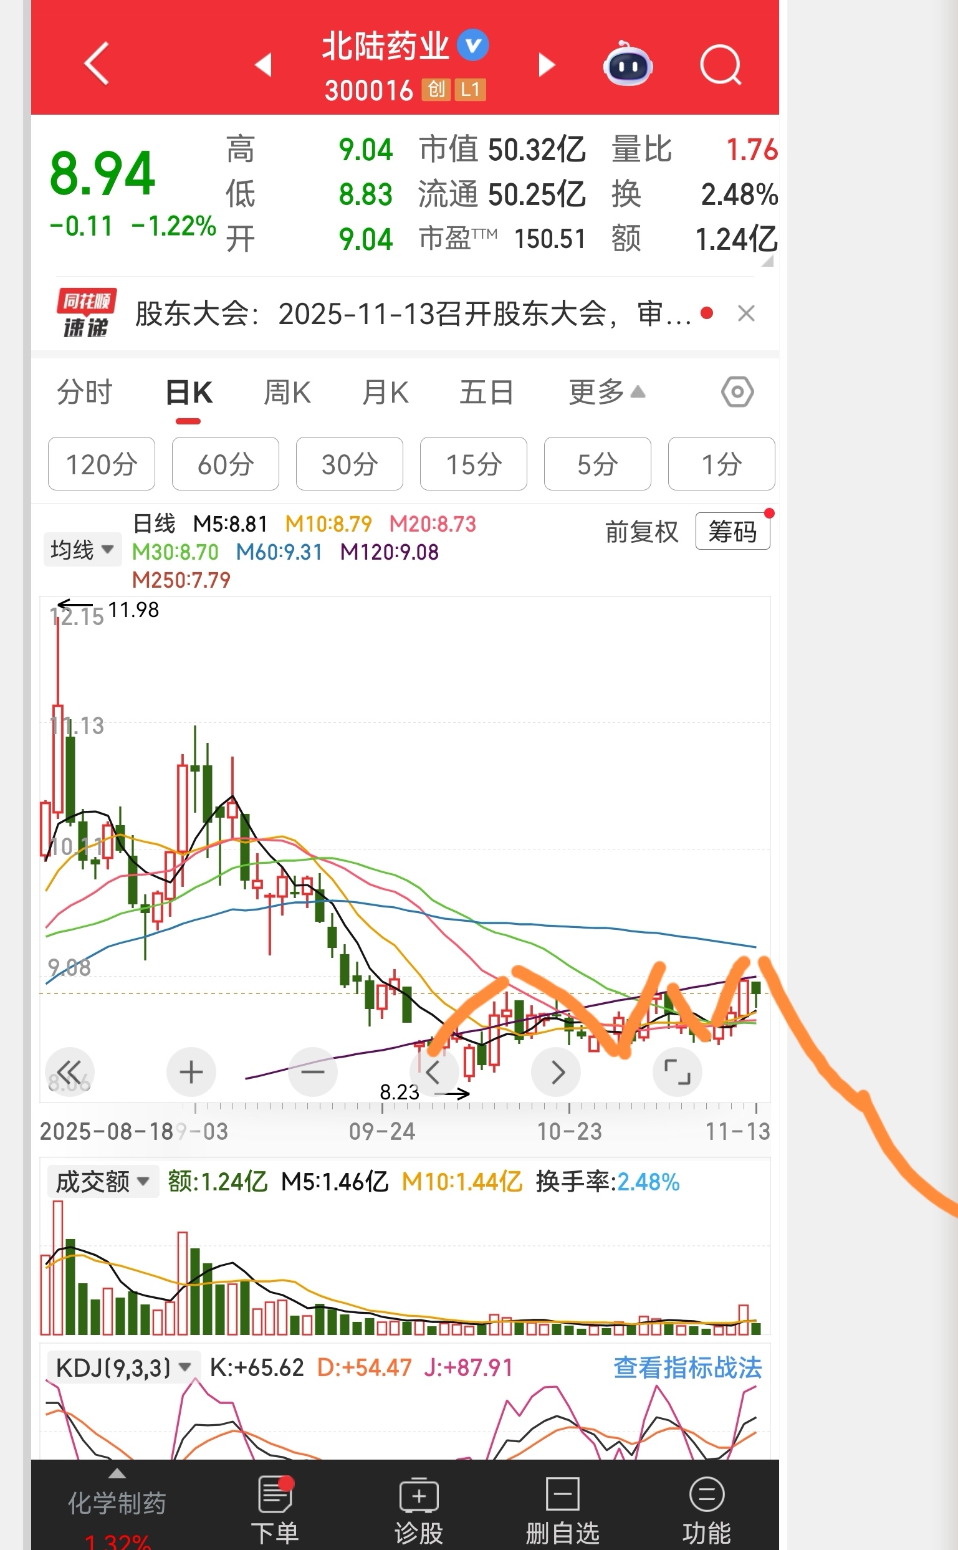Tap the L1 quote level tag
Image resolution: width=958 pixels, height=1550 pixels.
coord(470,89)
